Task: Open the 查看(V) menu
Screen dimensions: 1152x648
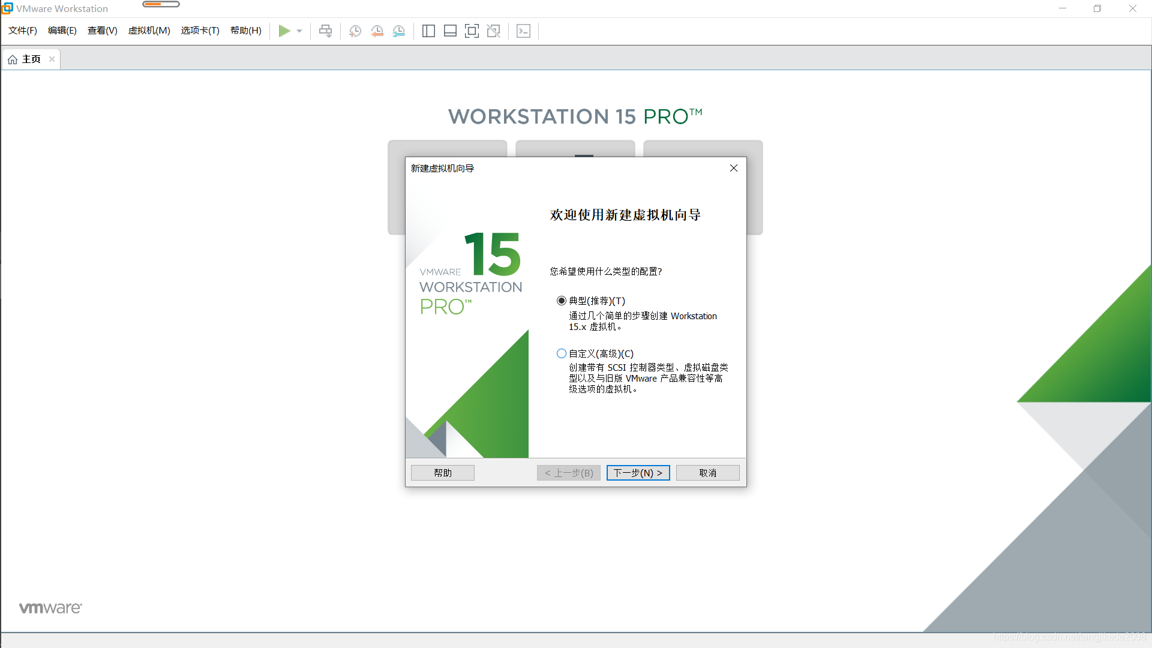Action: (103, 31)
